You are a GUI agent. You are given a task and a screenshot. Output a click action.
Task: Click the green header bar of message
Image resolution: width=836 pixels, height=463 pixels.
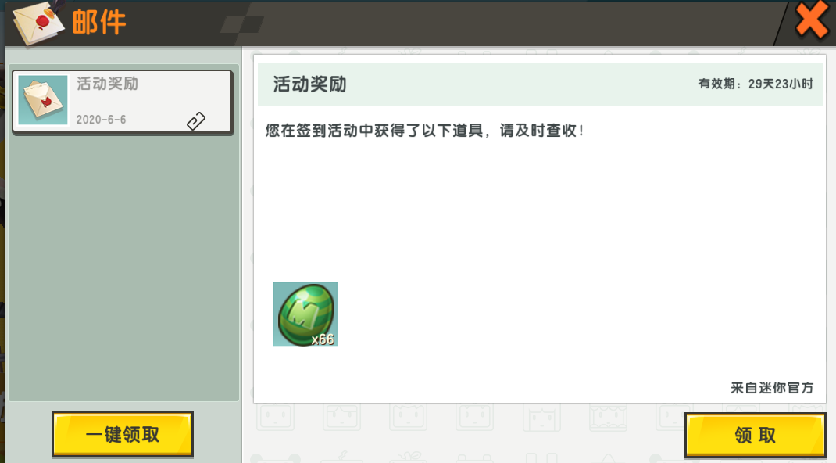tap(540, 84)
